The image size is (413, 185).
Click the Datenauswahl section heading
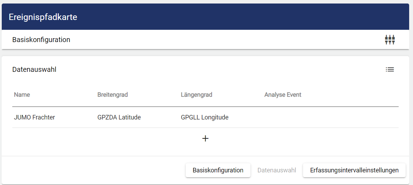(x=34, y=69)
